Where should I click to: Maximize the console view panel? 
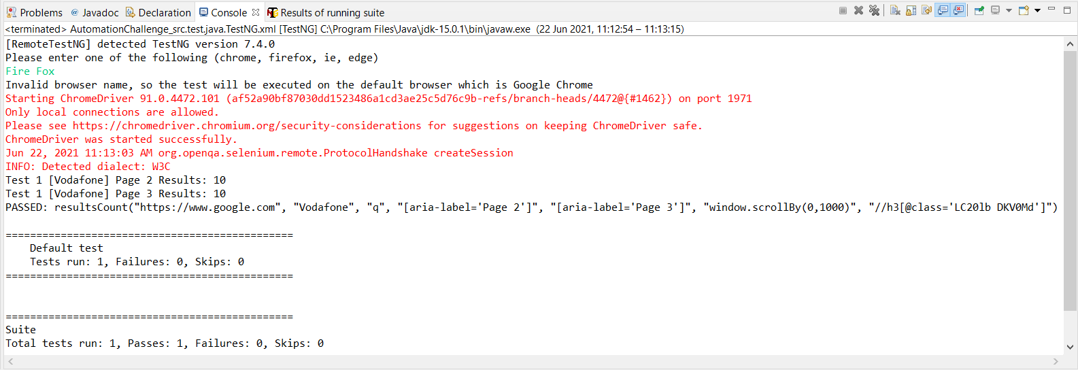tap(1067, 10)
